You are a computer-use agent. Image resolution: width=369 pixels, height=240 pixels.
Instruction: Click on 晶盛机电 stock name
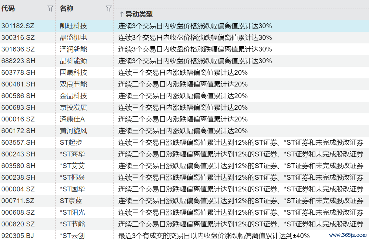click(x=73, y=38)
